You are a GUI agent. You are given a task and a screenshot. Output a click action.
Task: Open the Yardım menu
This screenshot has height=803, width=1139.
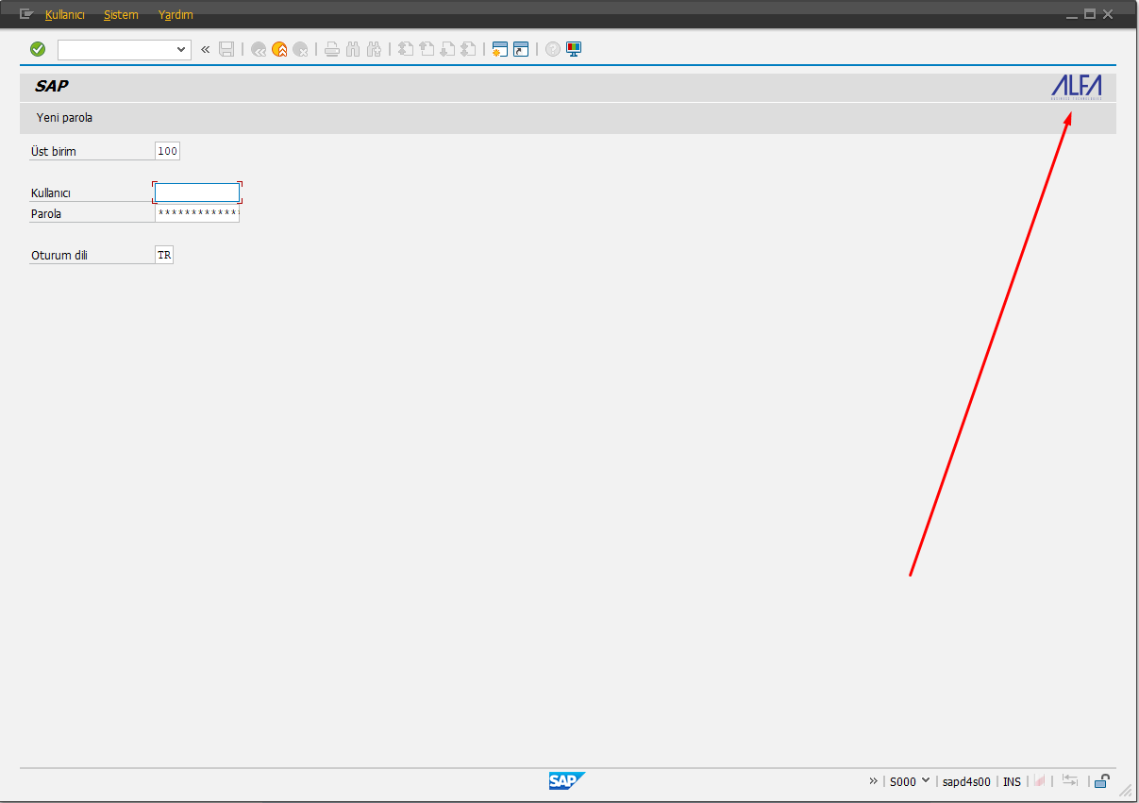176,14
